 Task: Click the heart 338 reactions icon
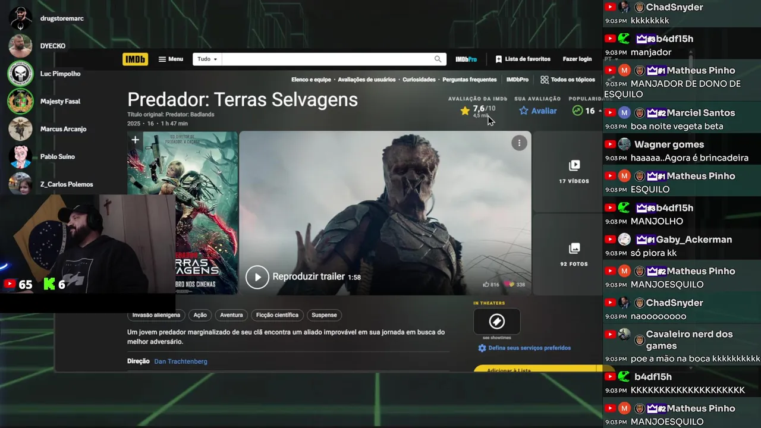tap(510, 285)
